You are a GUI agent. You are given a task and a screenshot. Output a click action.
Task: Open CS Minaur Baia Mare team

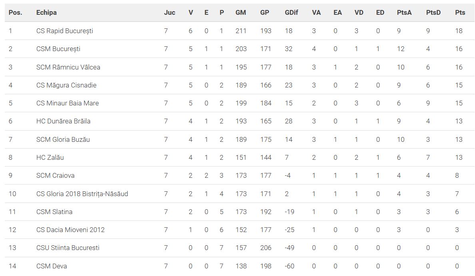point(67,103)
